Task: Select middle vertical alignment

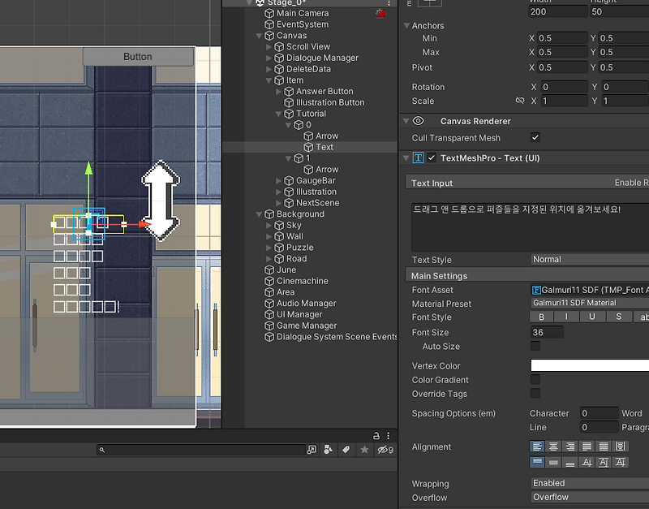Action: (552, 463)
